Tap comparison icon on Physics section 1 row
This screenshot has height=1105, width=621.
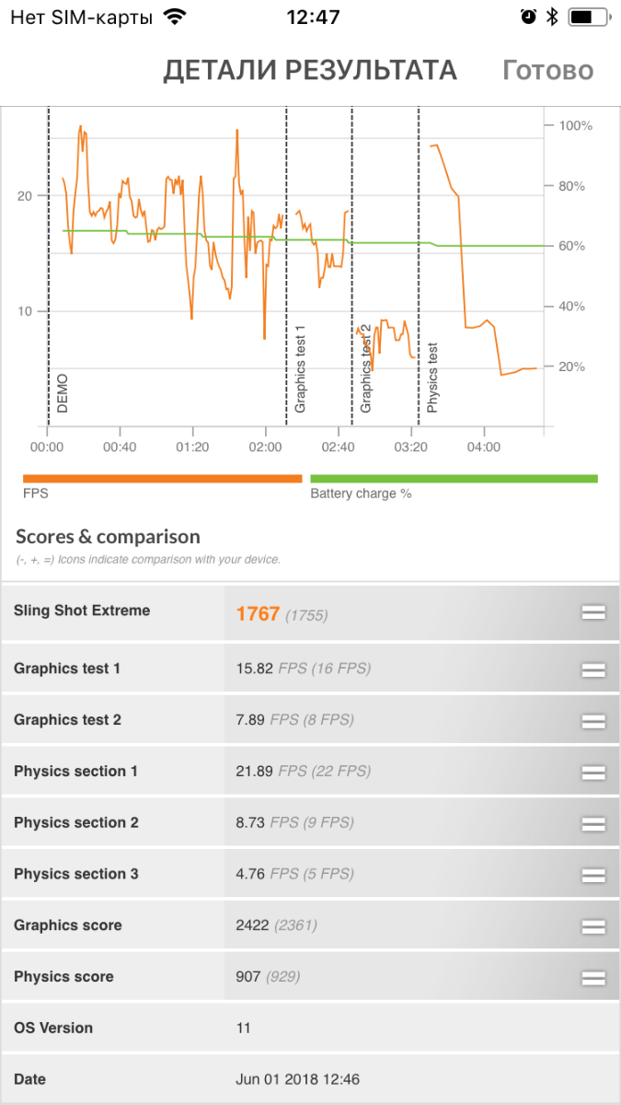pos(593,773)
